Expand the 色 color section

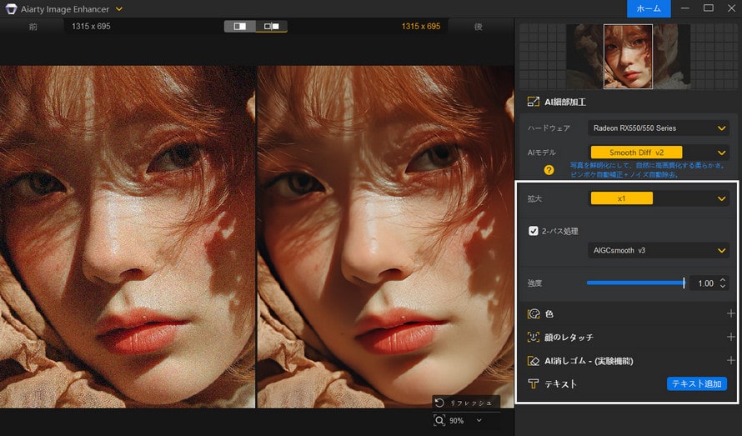point(730,313)
